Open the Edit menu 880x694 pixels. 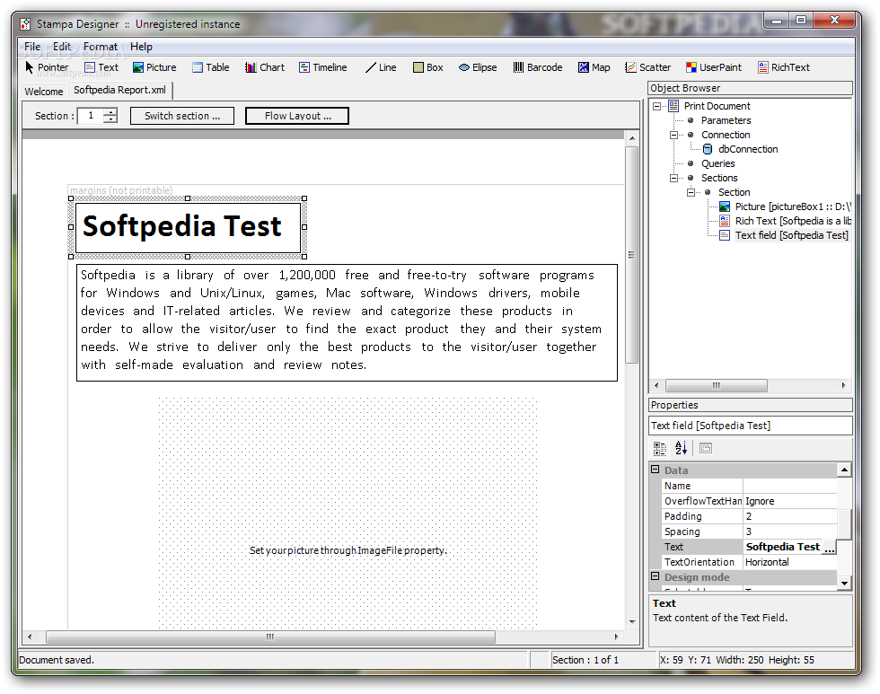click(62, 47)
